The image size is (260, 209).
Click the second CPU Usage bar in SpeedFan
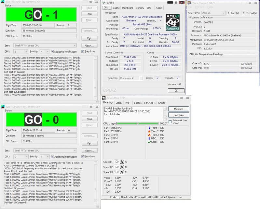click(148, 124)
